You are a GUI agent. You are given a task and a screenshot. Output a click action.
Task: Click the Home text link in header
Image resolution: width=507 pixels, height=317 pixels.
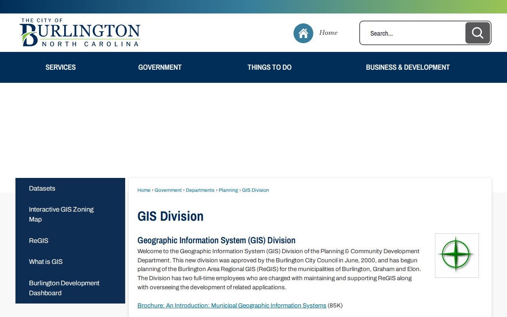[328, 33]
